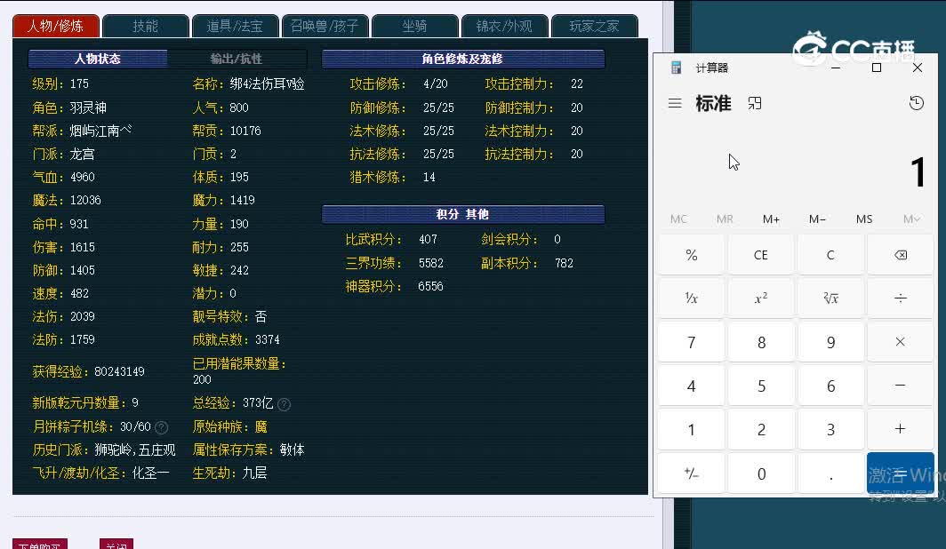Click digit 6 on calculator
This screenshot has width=946, height=549.
click(830, 386)
